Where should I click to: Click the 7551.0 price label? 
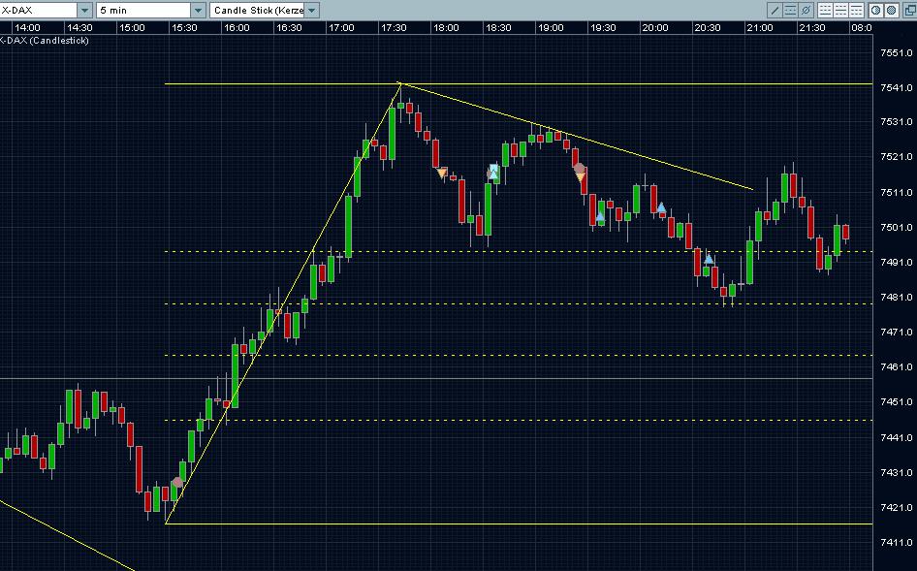(897, 52)
